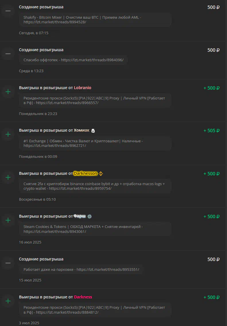Open Darknesson's highlighted username link
Viewport: 227px width, 326px height.
coord(85,173)
